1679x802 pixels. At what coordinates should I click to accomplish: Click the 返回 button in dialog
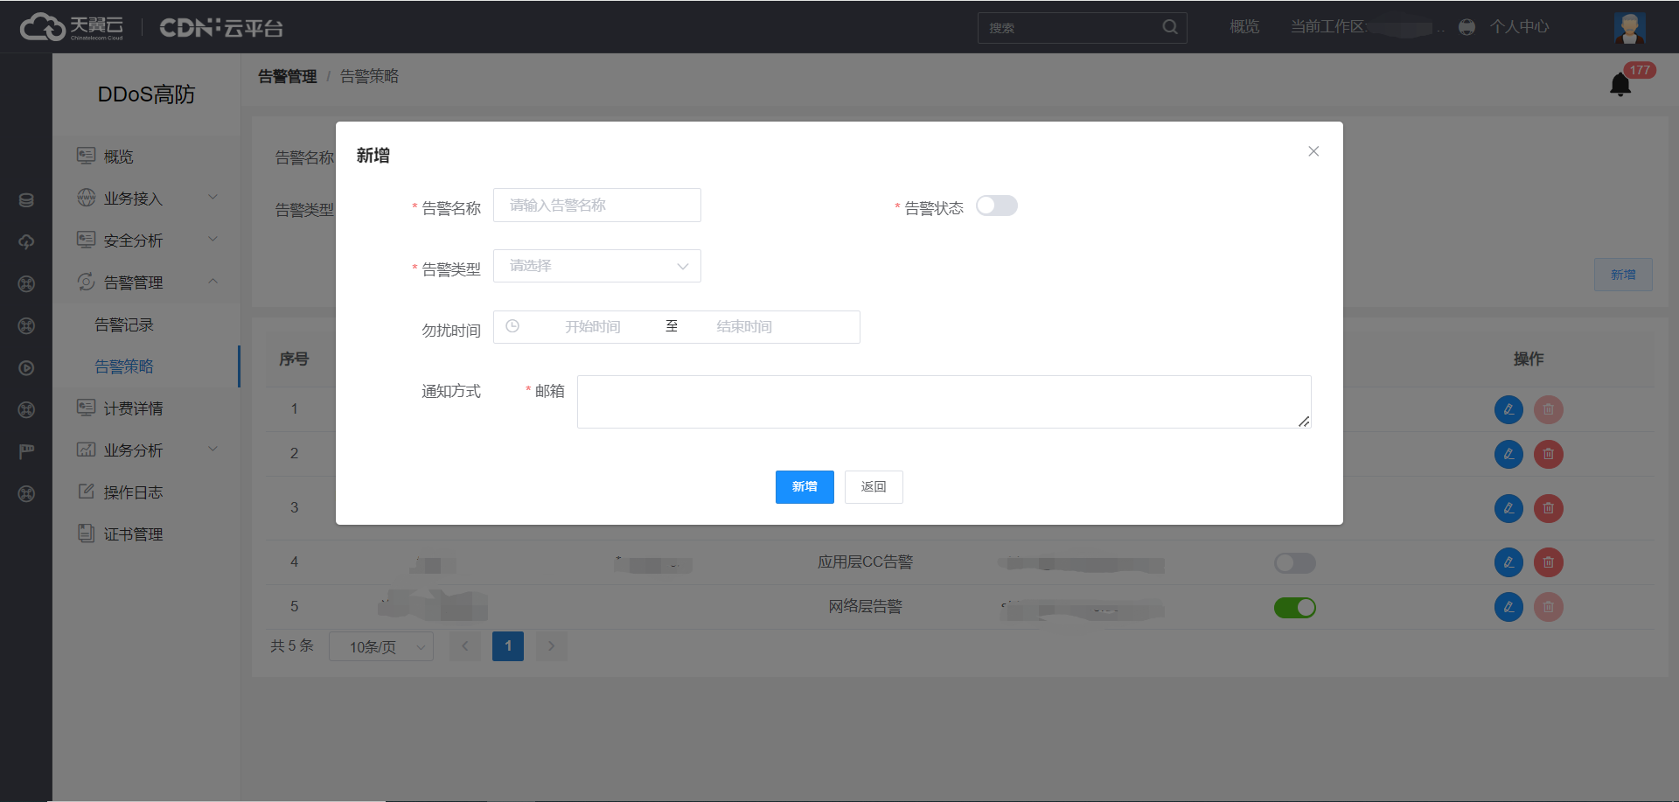[x=873, y=487]
